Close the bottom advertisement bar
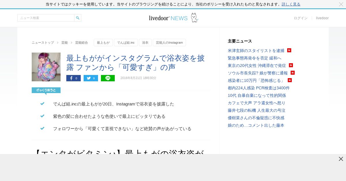Screen dimensions: 346x181 (341, 159)
